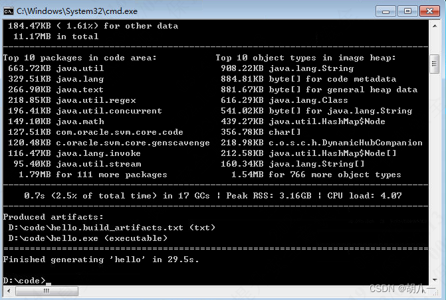Click 'Top 10 packages in code area:' heading
Viewport: 446px width, 300px height.
[80, 58]
